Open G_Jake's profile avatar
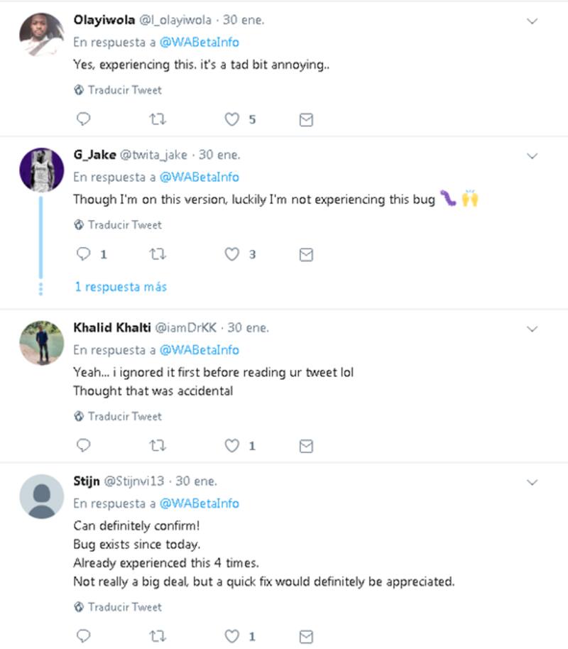Screen dimensions: 568x649 point(42,170)
